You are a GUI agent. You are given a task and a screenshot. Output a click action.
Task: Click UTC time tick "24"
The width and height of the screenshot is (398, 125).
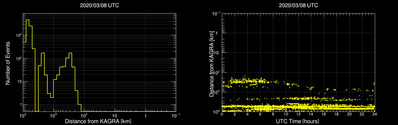[x=374, y=114]
